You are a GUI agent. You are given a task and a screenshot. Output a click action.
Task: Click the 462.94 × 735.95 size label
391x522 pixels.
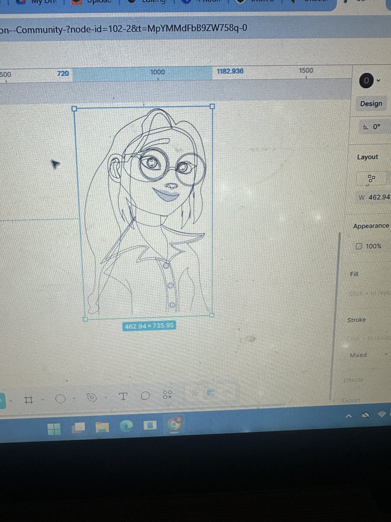[x=149, y=326]
